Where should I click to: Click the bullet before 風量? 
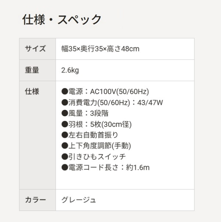coord(65,114)
